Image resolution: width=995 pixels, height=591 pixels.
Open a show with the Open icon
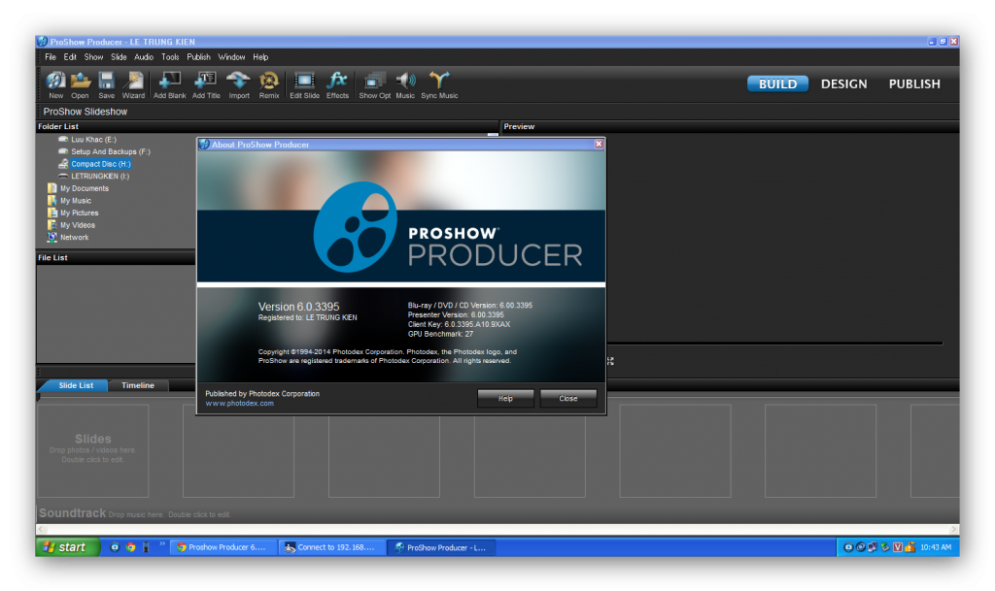point(80,84)
